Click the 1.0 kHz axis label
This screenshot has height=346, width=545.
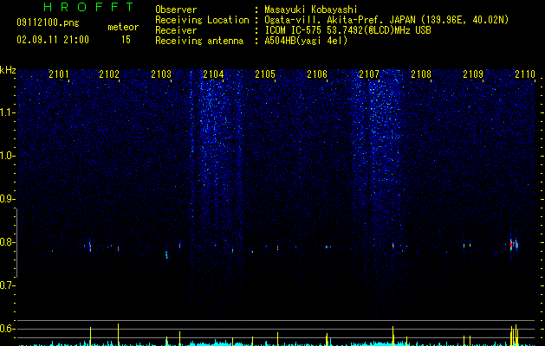click(7, 156)
